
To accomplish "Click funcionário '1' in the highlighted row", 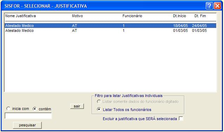I will (x=124, y=26).
